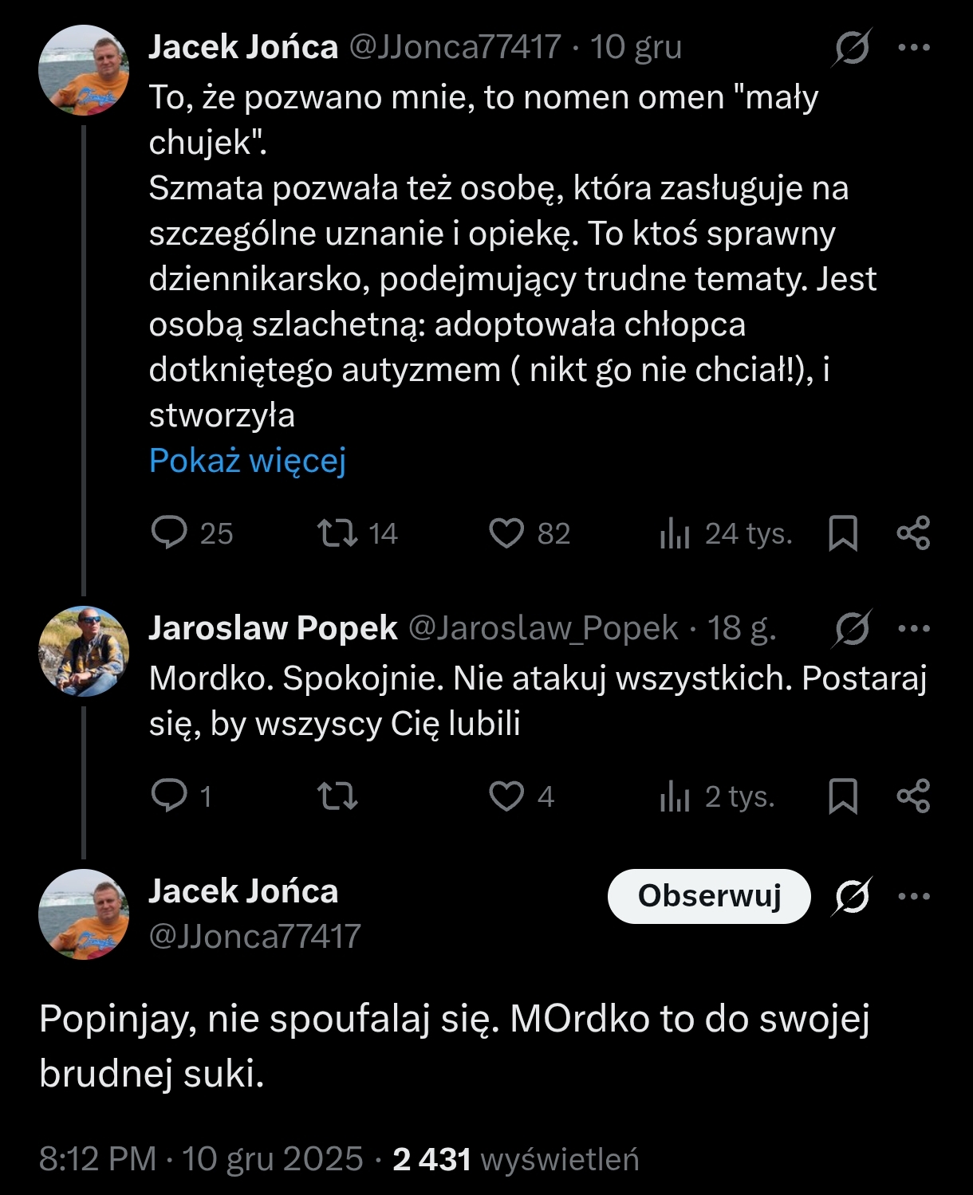Open reply on Jacek Jońca's first post
This screenshot has height=1195, width=973.
pos(169,533)
